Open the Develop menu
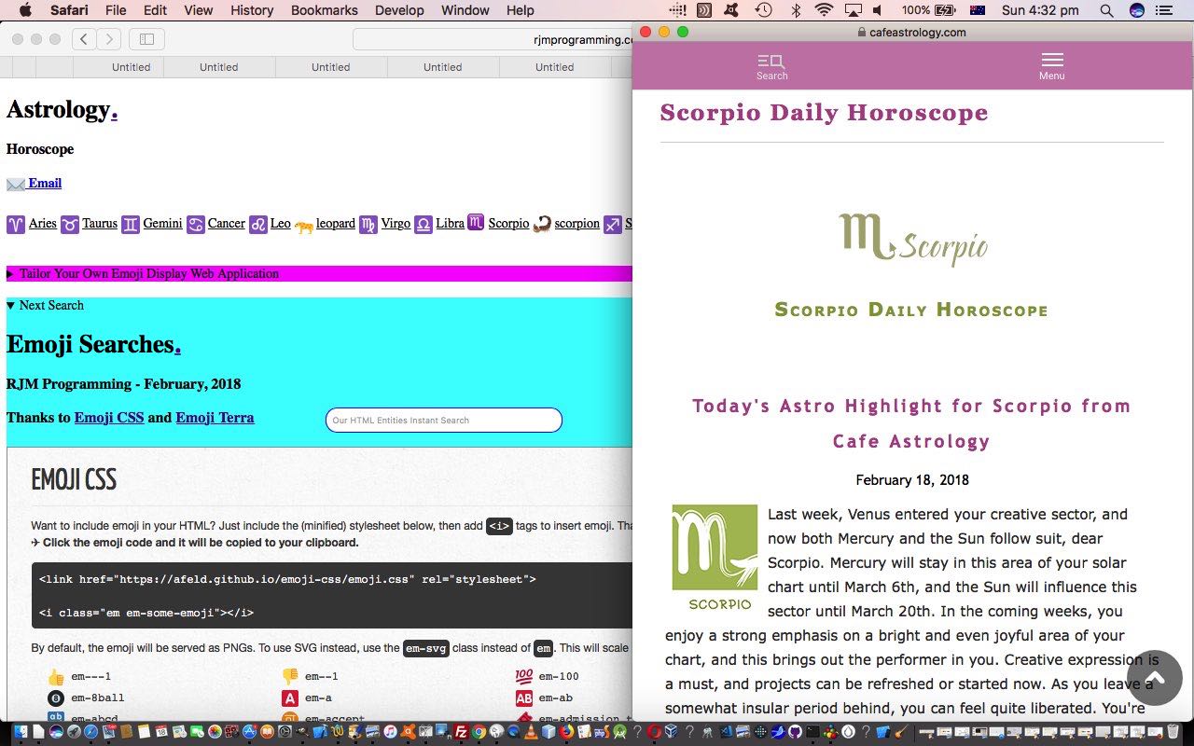The image size is (1194, 746). pos(399,10)
